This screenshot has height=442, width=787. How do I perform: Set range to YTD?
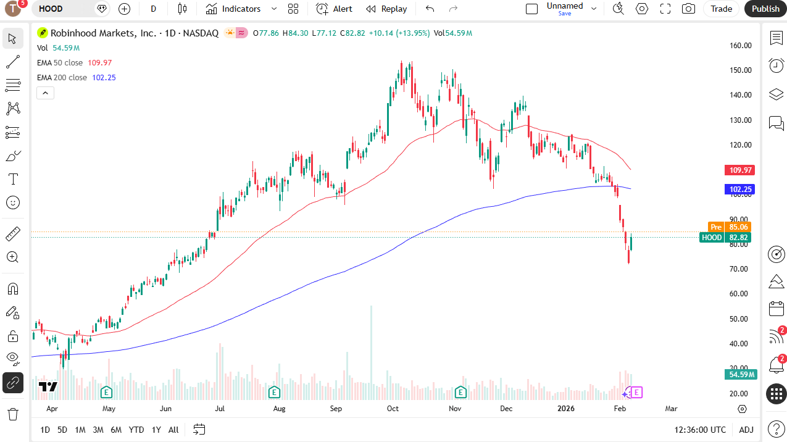click(x=136, y=430)
